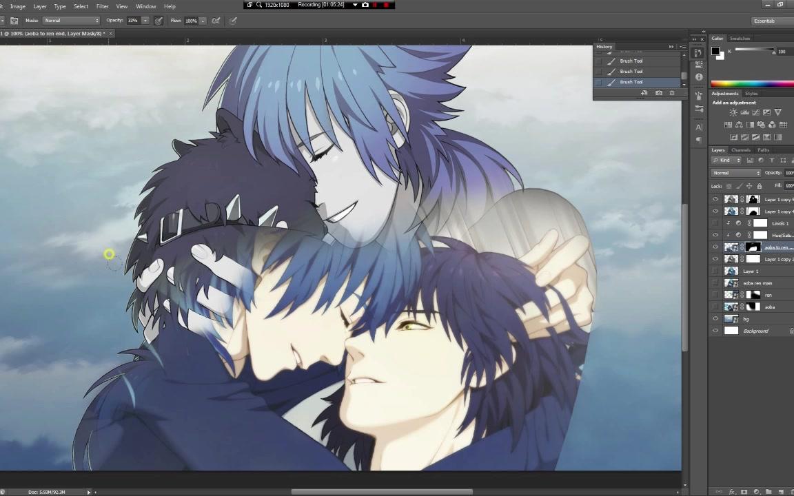Add a Color Lookup adjustment
The height and width of the screenshot is (496, 794).
[784, 125]
